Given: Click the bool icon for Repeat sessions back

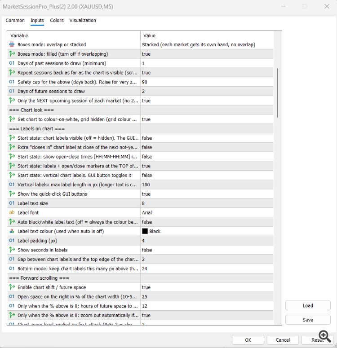Looking at the screenshot, I should coord(12,73).
